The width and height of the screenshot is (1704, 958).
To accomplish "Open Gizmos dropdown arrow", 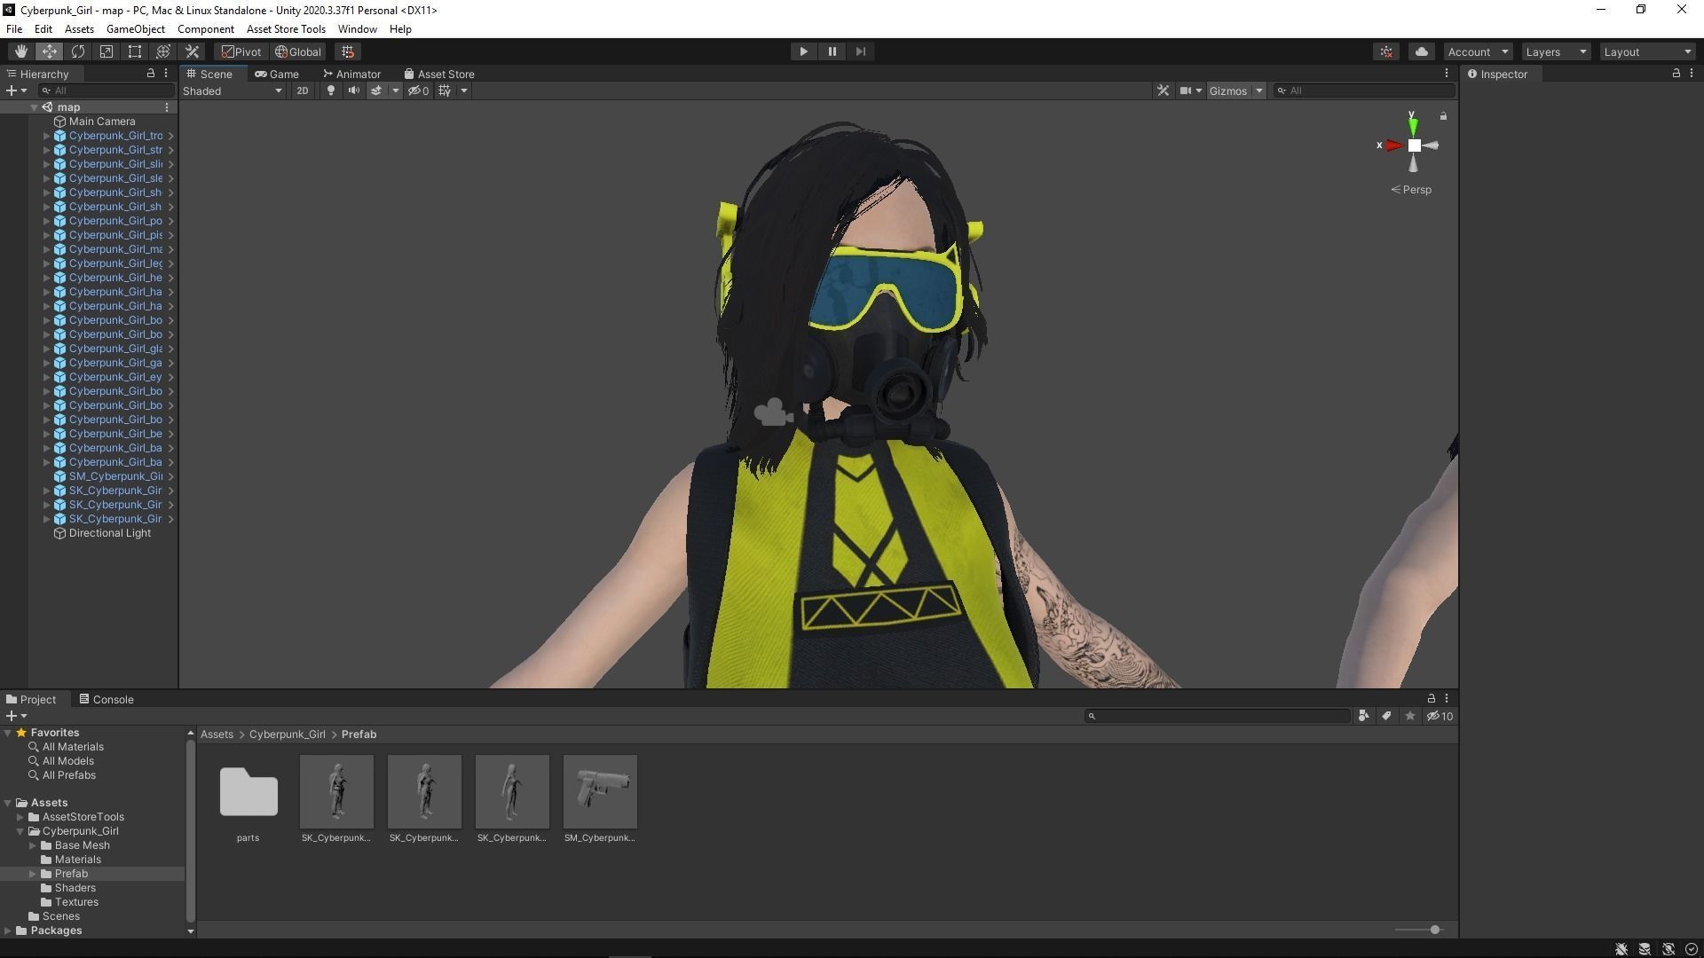I will [1258, 90].
